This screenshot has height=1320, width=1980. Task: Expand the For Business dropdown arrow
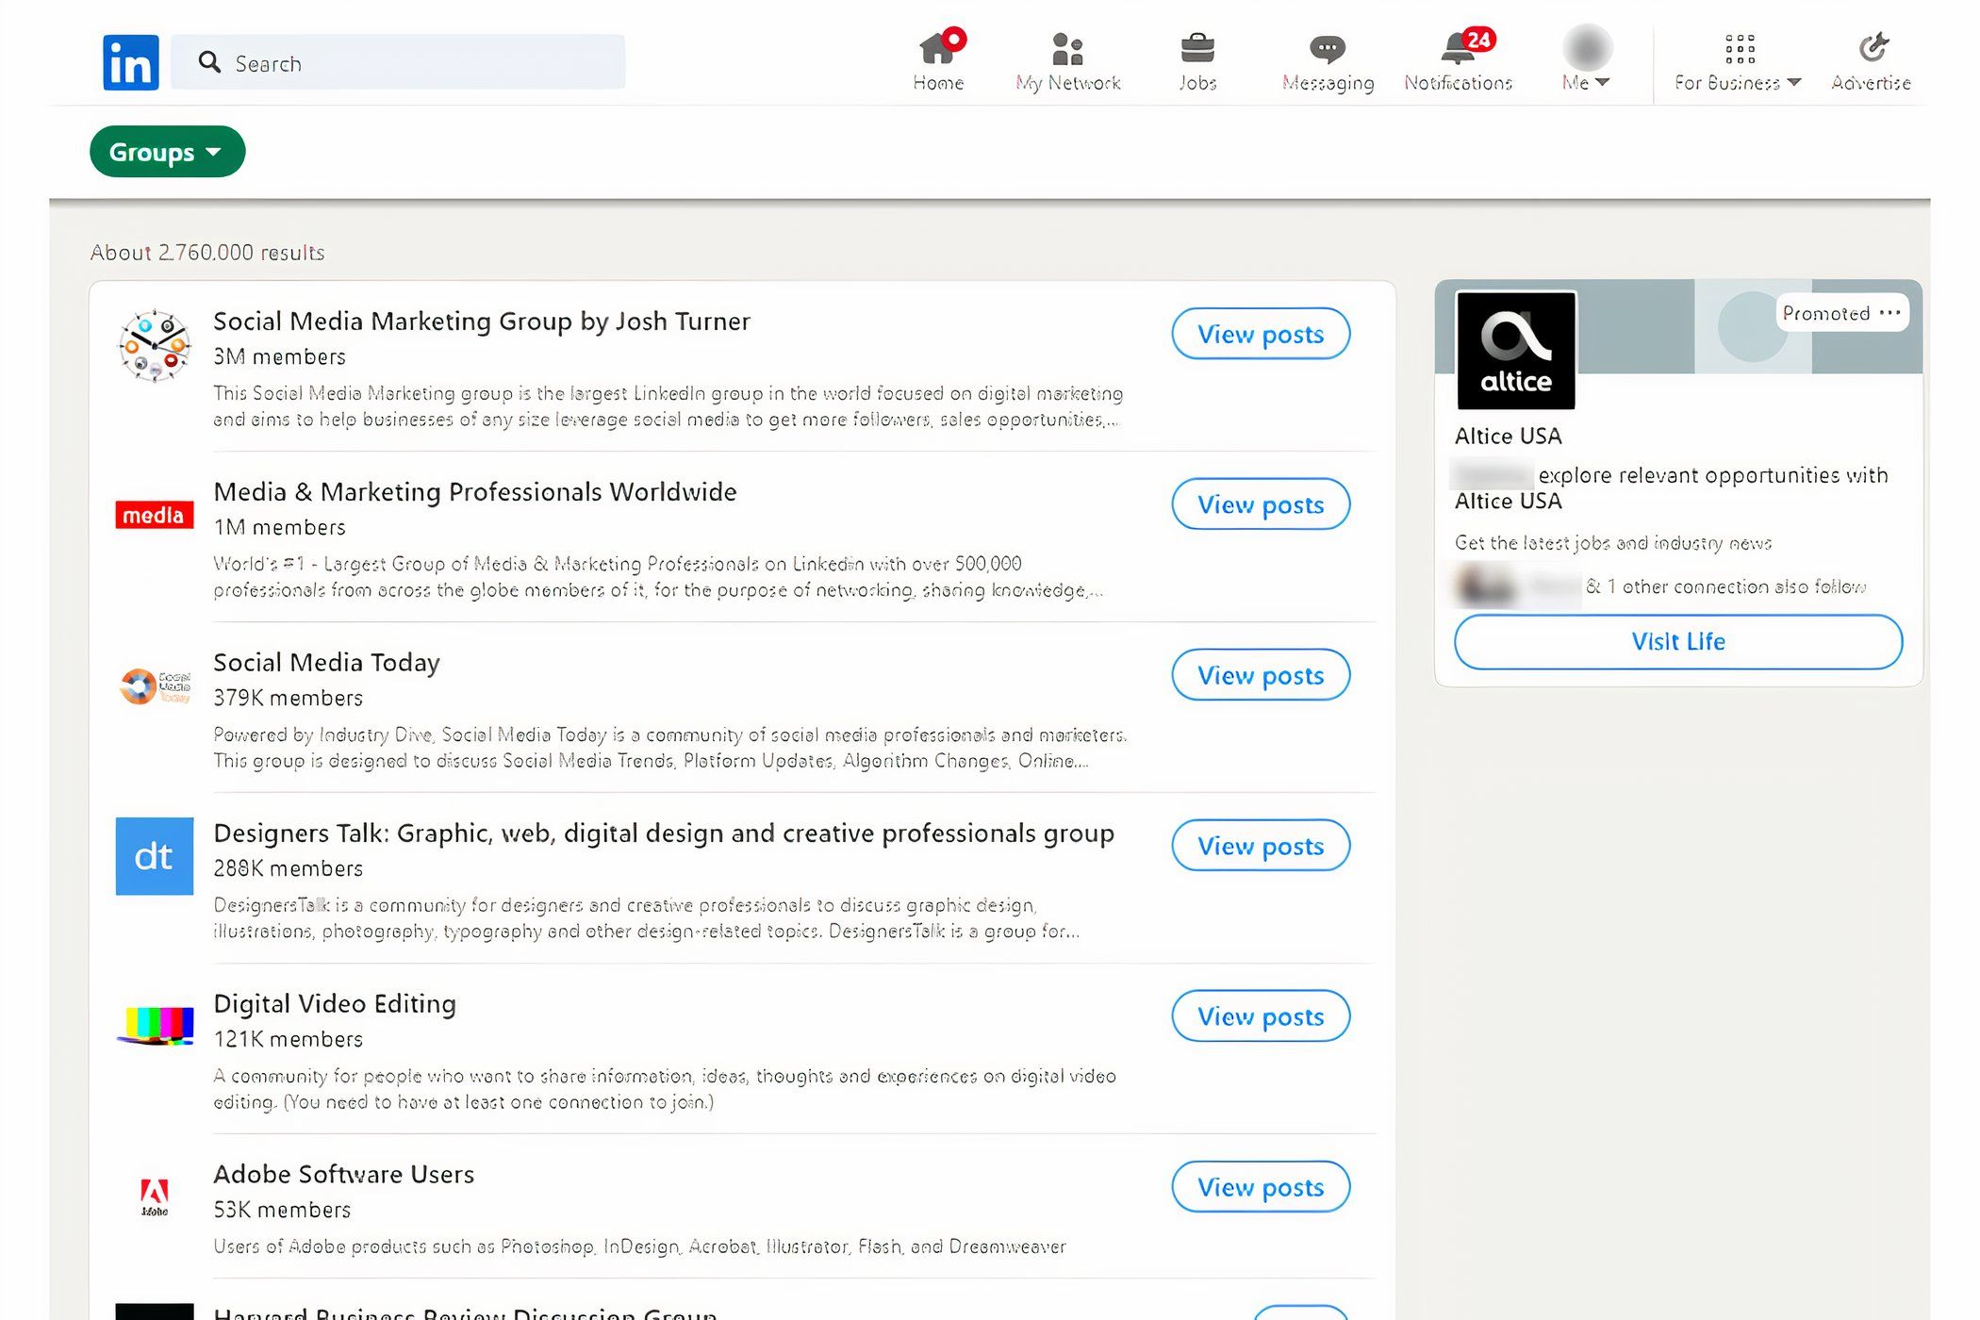click(1793, 83)
